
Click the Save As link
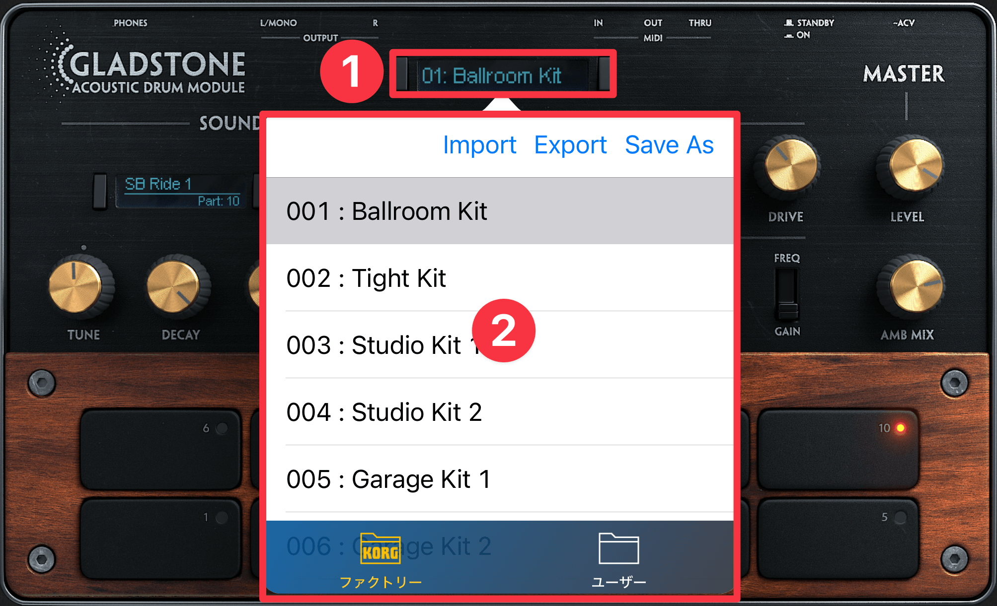pos(669,145)
